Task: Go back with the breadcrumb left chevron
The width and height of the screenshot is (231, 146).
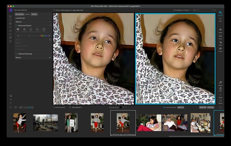Action: coord(54,10)
